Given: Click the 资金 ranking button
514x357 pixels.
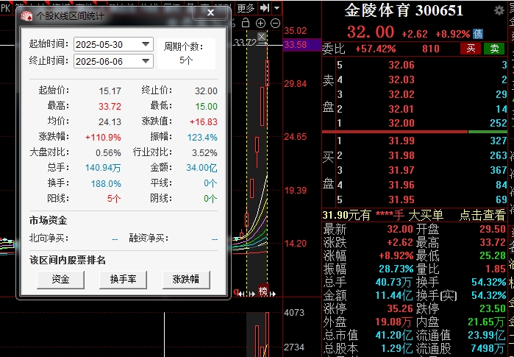Looking at the screenshot, I should point(60,280).
